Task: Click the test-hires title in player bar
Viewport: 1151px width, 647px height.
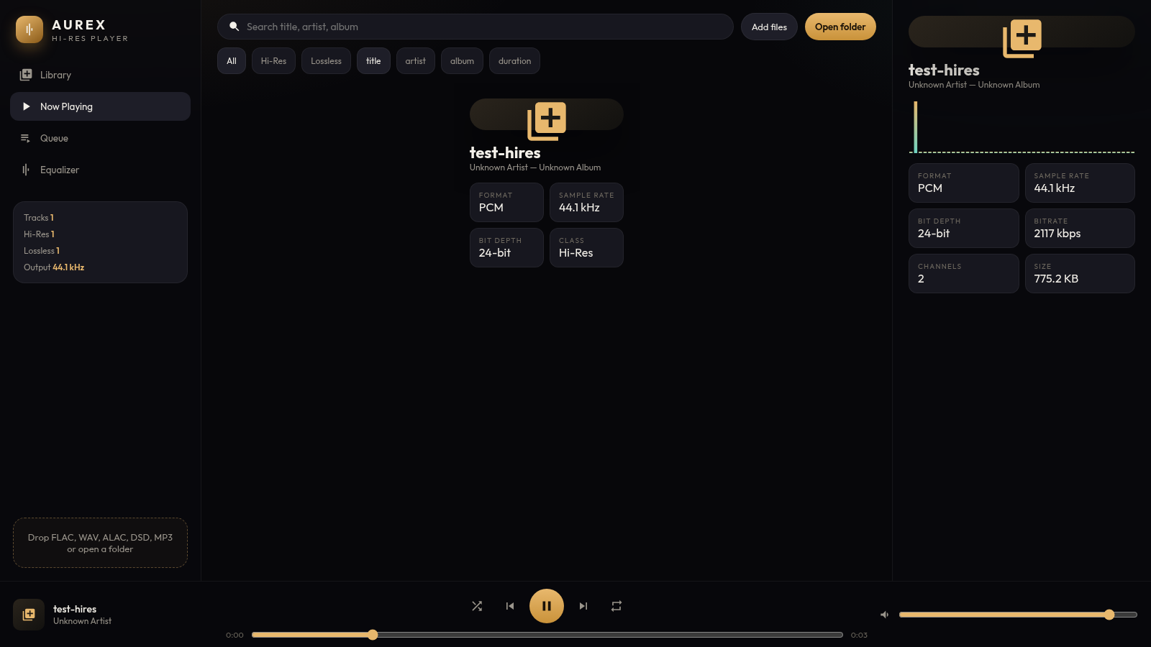Action: coord(75,609)
